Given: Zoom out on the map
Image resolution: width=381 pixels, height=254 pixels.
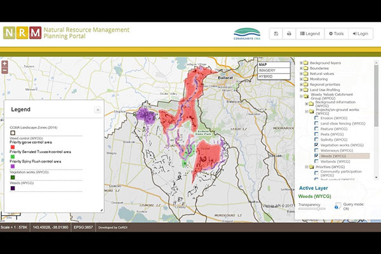Looking at the screenshot, I should point(4,70).
